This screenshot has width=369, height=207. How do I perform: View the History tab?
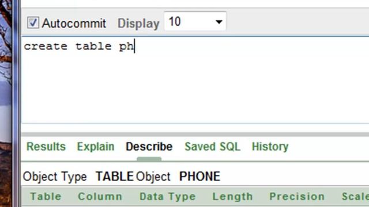(x=270, y=147)
